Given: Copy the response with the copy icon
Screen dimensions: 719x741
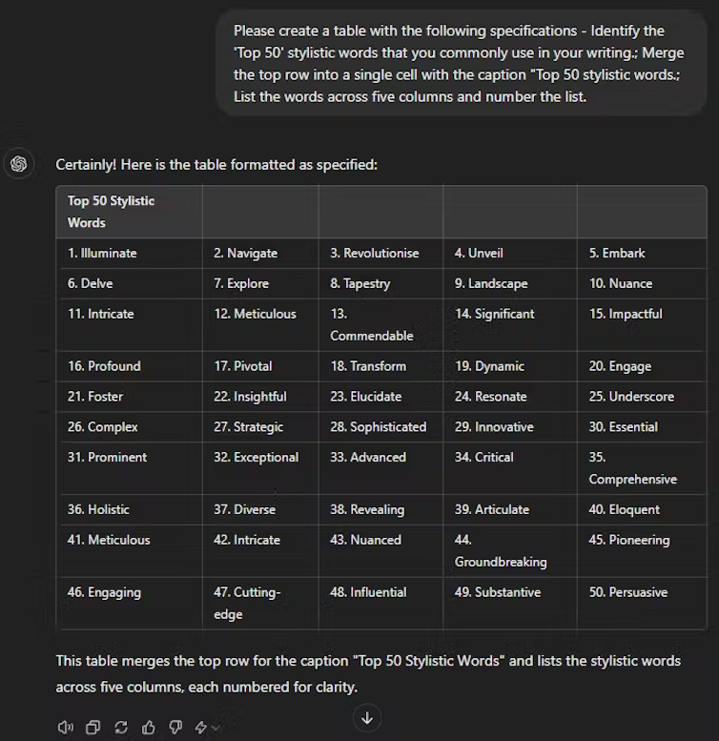Looking at the screenshot, I should point(93,728).
